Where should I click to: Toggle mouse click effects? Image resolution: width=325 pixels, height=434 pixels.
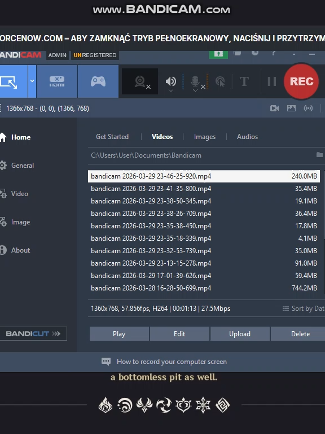[220, 81]
